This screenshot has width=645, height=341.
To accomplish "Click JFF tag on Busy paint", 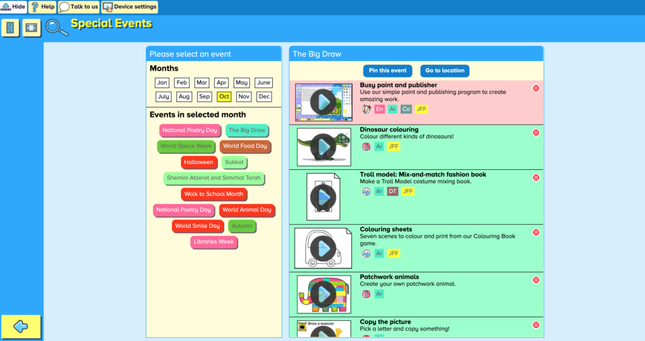I will (421, 109).
